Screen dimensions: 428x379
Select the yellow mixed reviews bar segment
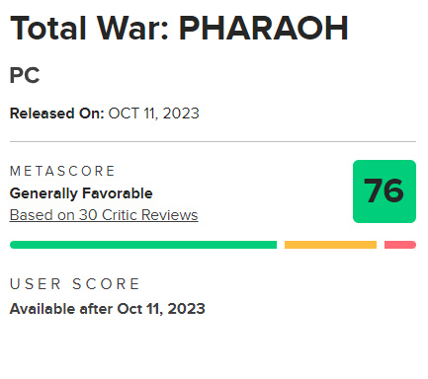(330, 245)
